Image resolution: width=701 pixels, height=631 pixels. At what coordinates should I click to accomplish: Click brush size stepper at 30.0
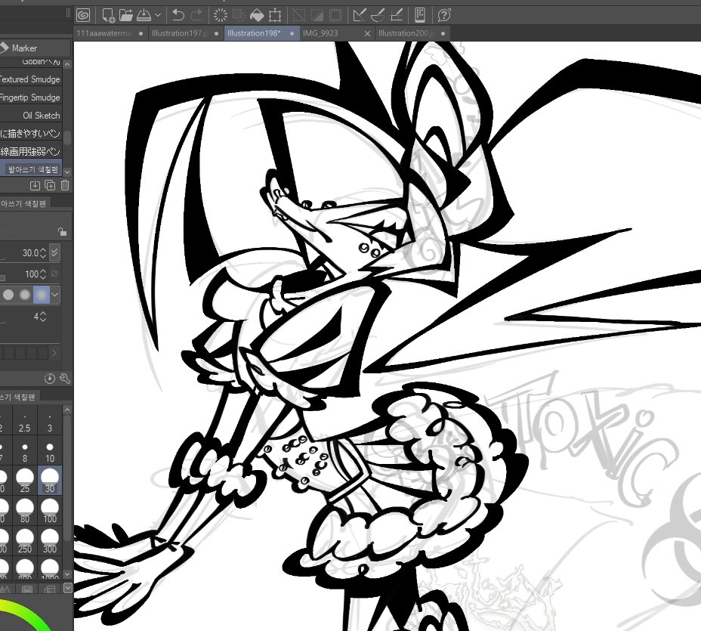[x=43, y=252]
